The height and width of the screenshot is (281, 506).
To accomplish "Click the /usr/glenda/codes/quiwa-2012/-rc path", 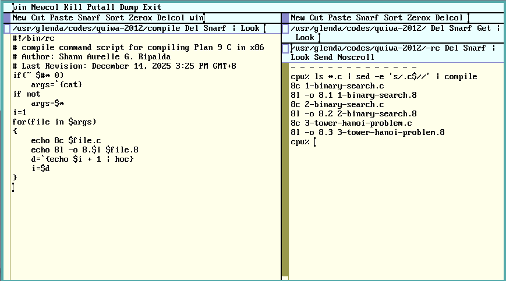I will click(x=365, y=48).
